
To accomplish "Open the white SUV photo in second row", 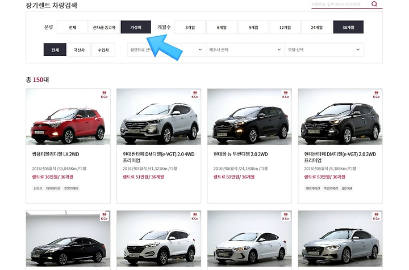I will (x=159, y=238).
